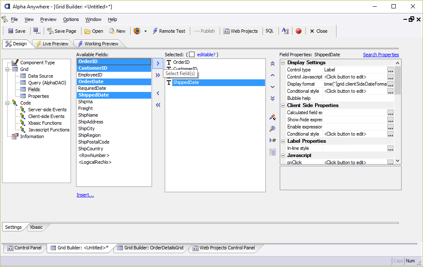Click the Save toolbar button

click(x=17, y=31)
